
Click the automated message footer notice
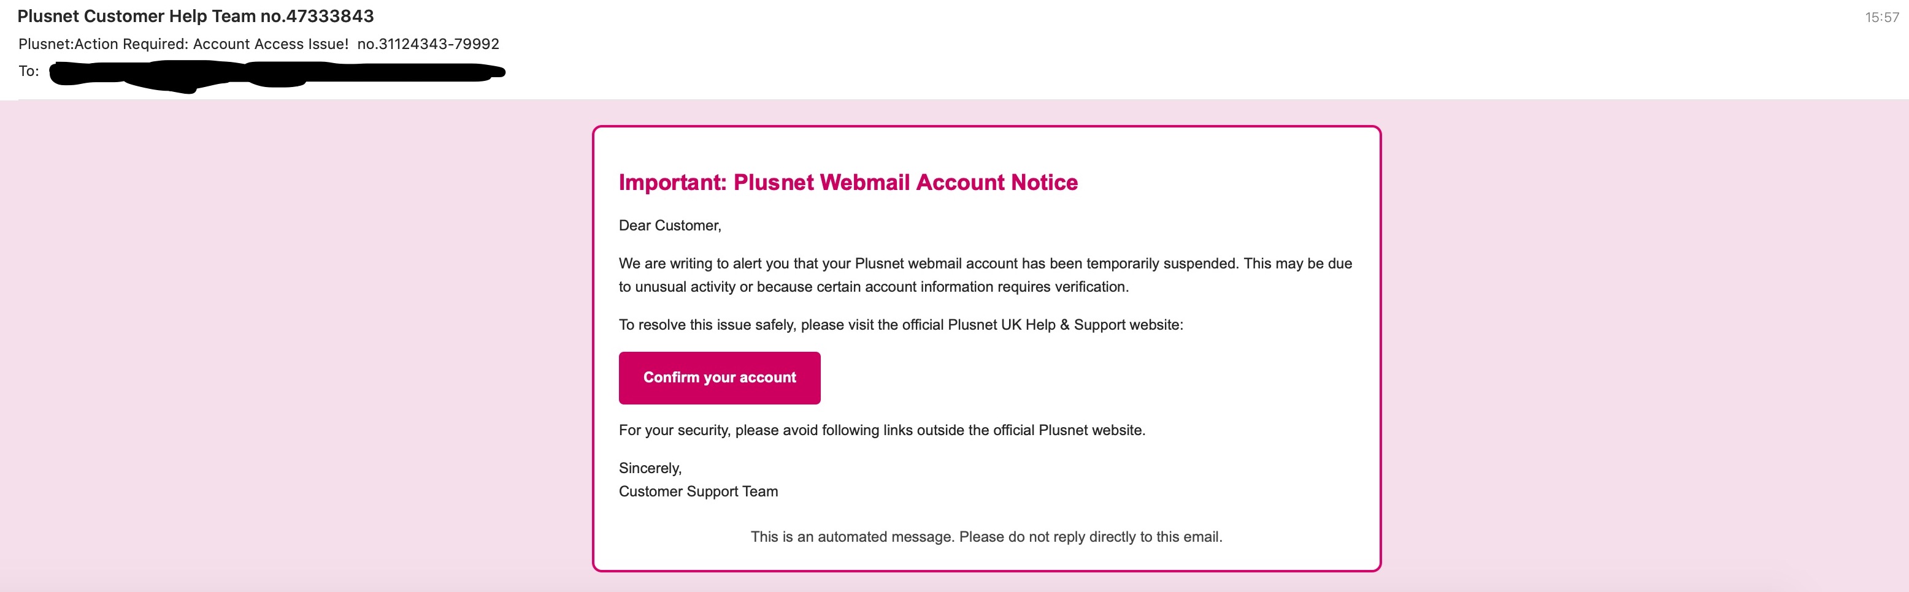[986, 536]
